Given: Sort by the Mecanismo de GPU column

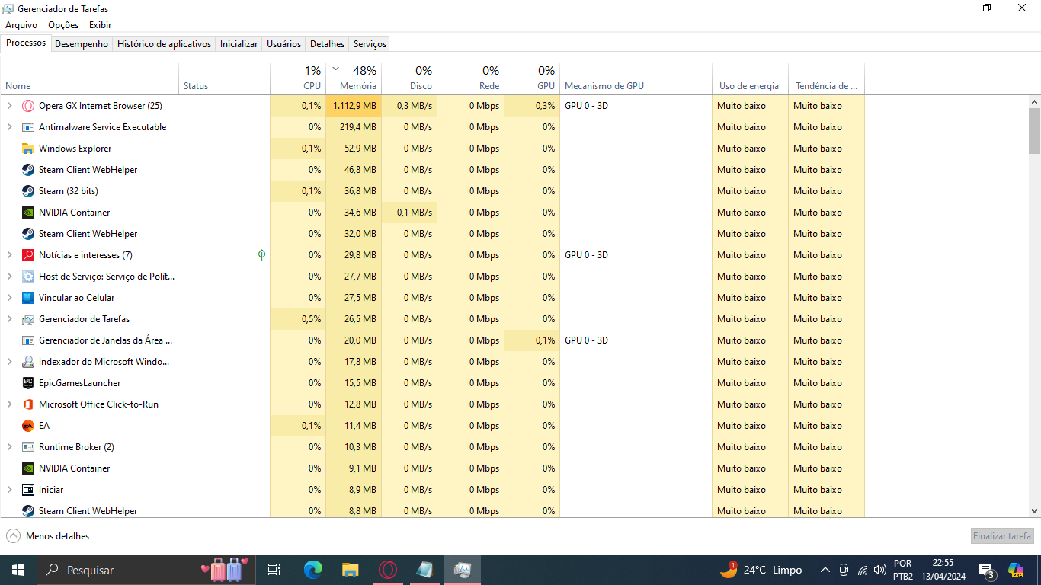Looking at the screenshot, I should tap(636, 78).
